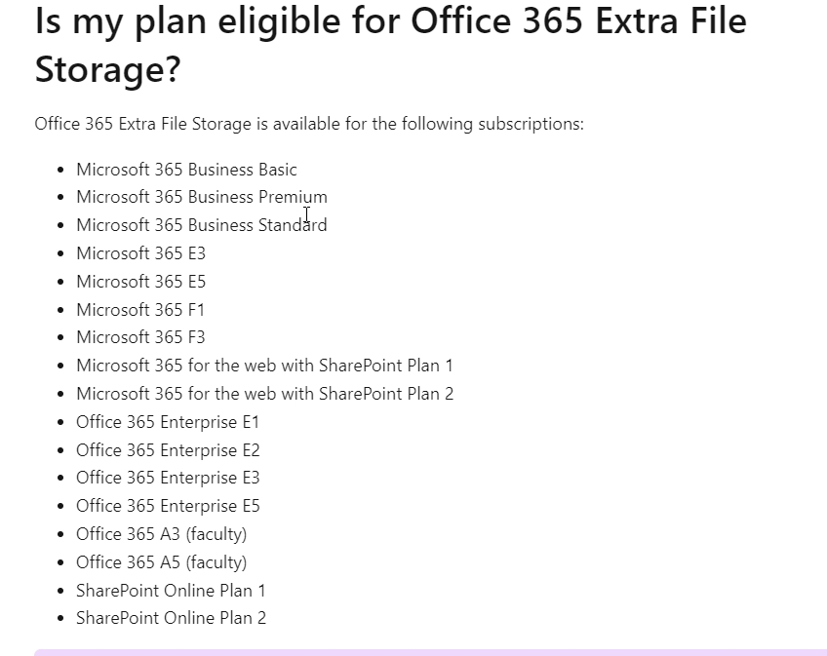The image size is (827, 656).
Task: Click the Microsoft 365 F3 entry
Action: coord(140,337)
